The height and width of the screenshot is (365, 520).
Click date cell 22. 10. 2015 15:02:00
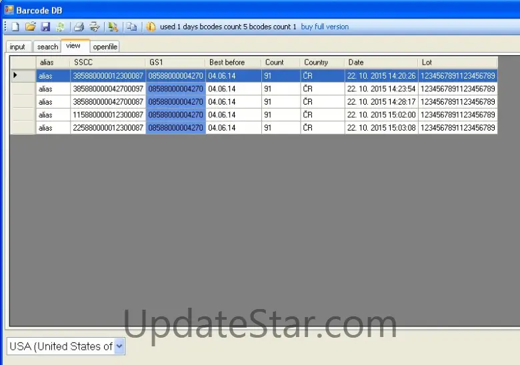tap(381, 115)
